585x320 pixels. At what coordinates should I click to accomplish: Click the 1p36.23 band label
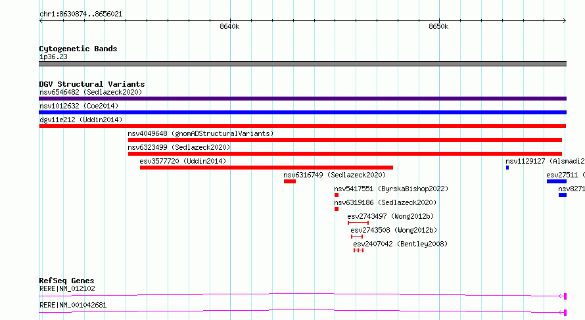pyautogui.click(x=53, y=57)
